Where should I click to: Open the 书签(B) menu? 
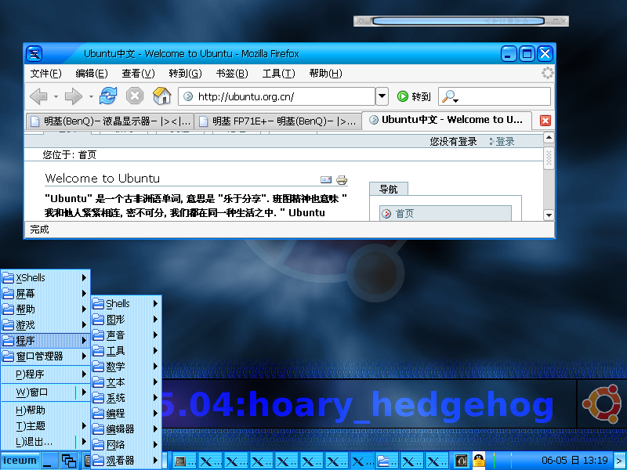[x=232, y=73]
